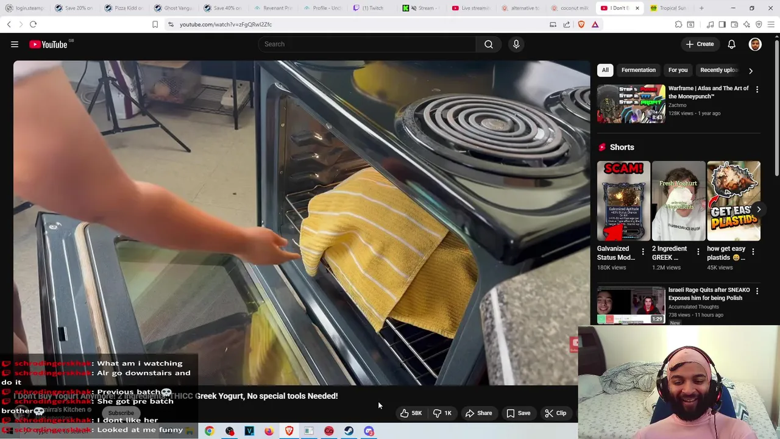Open Brave browser from the taskbar

click(x=289, y=431)
